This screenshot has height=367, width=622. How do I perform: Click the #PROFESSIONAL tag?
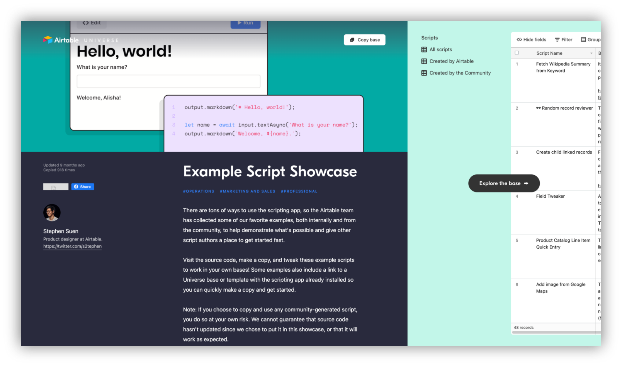(x=299, y=191)
